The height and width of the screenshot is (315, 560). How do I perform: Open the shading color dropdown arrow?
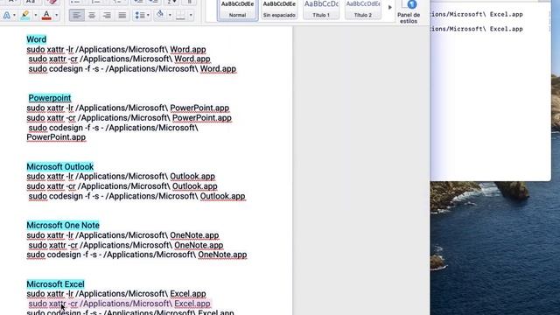[170, 16]
